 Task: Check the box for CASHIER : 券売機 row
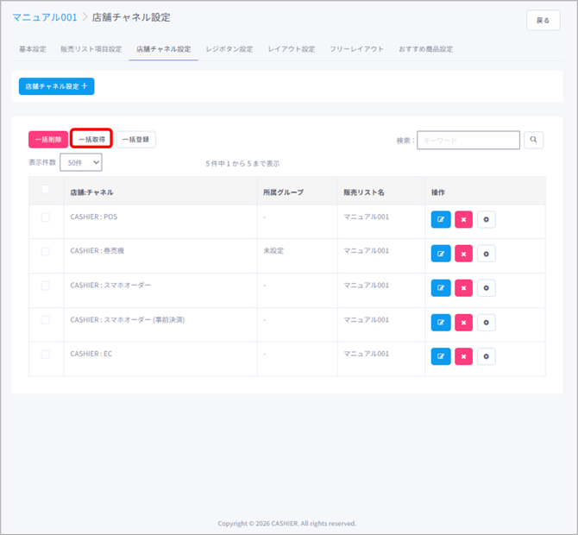pos(46,251)
